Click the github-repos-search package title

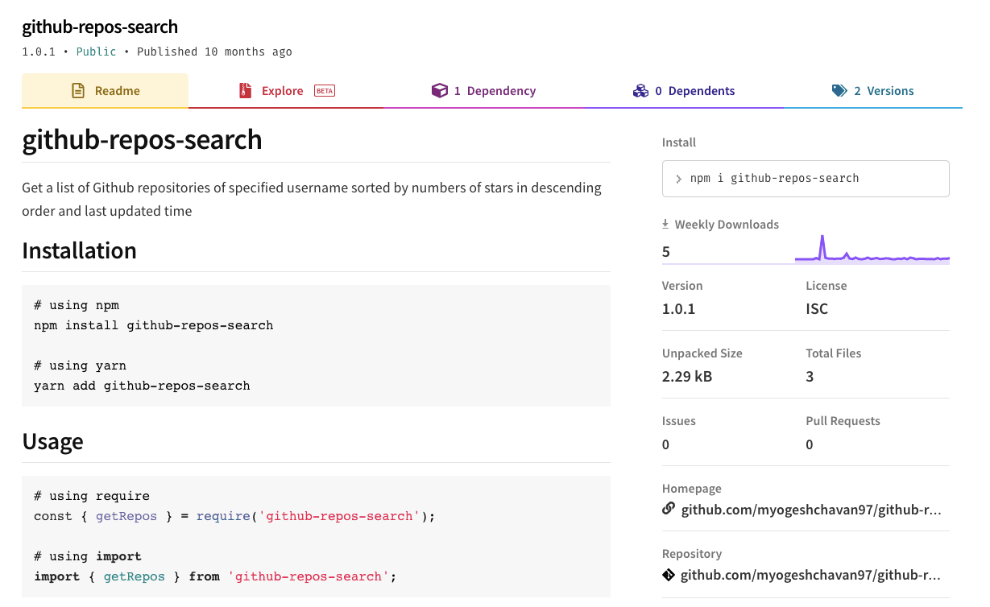(x=99, y=26)
